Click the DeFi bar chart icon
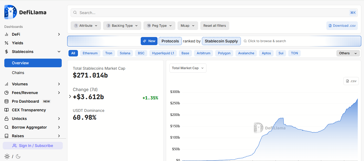The height and width of the screenshot is (161, 364). 6,34
